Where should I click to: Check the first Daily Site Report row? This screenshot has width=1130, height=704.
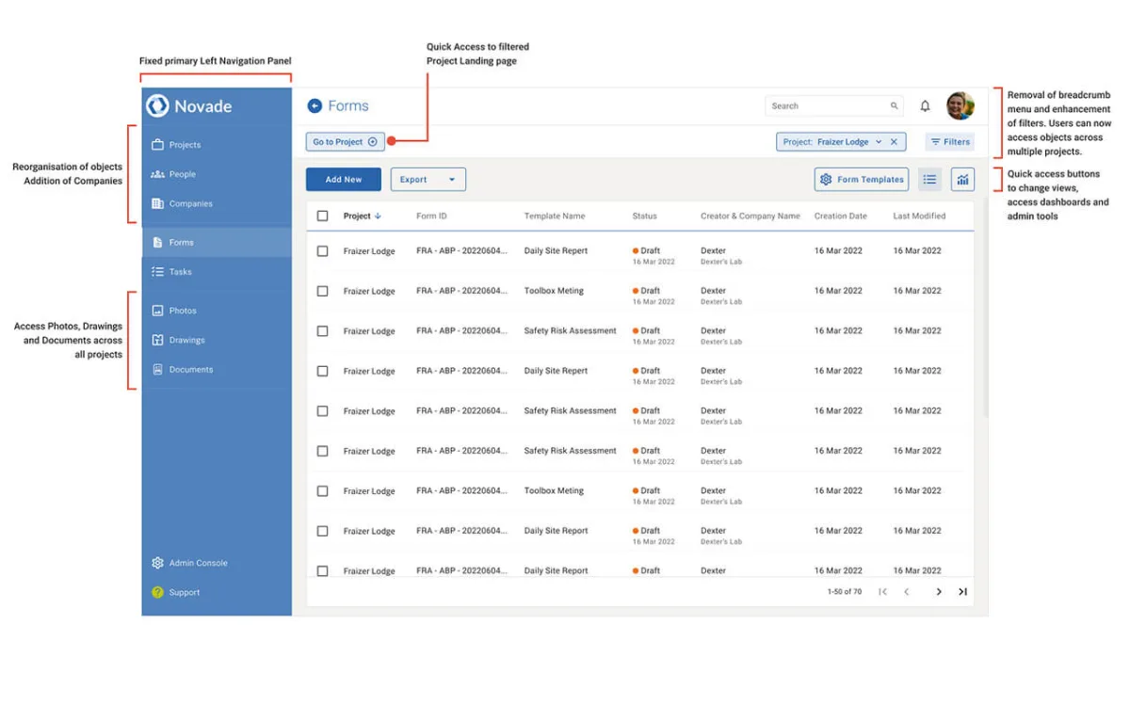tap(323, 251)
